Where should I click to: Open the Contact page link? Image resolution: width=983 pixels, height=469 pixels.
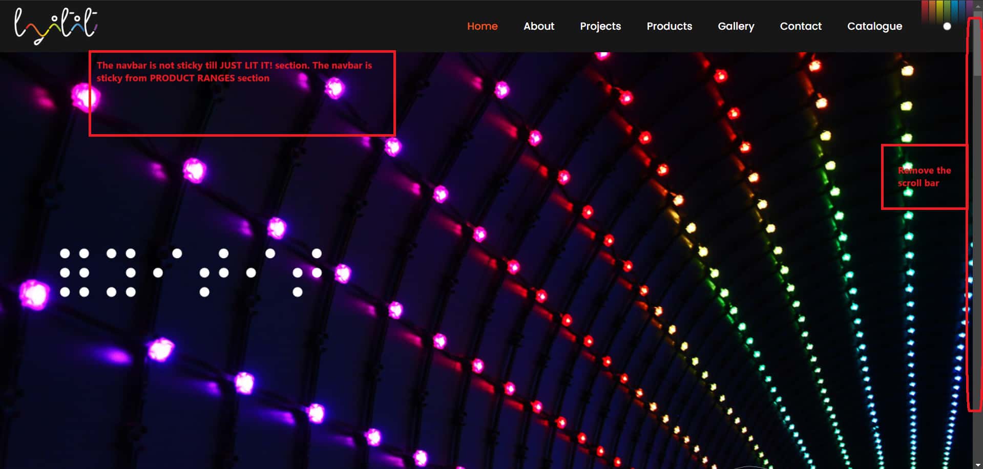(x=800, y=26)
